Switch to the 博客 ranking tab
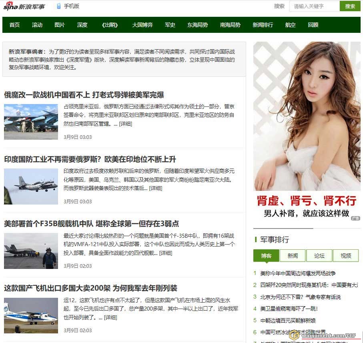Image resolution: width=363 pixels, height=343 pixels. pyautogui.click(x=266, y=256)
